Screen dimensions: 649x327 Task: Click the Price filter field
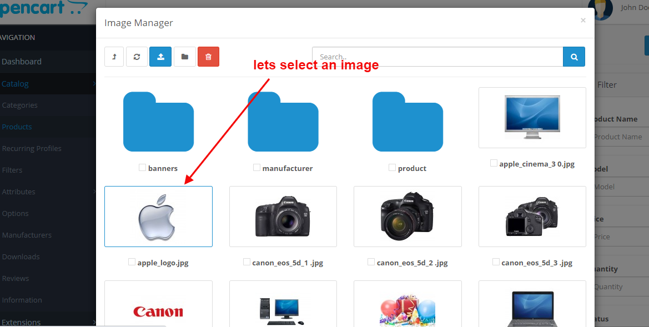(622, 237)
